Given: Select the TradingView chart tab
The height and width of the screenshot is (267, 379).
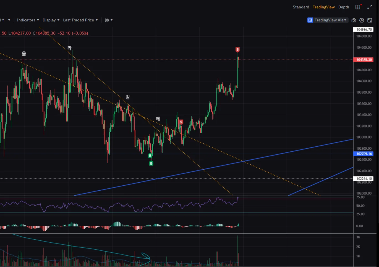Looking at the screenshot, I should pyautogui.click(x=324, y=7).
